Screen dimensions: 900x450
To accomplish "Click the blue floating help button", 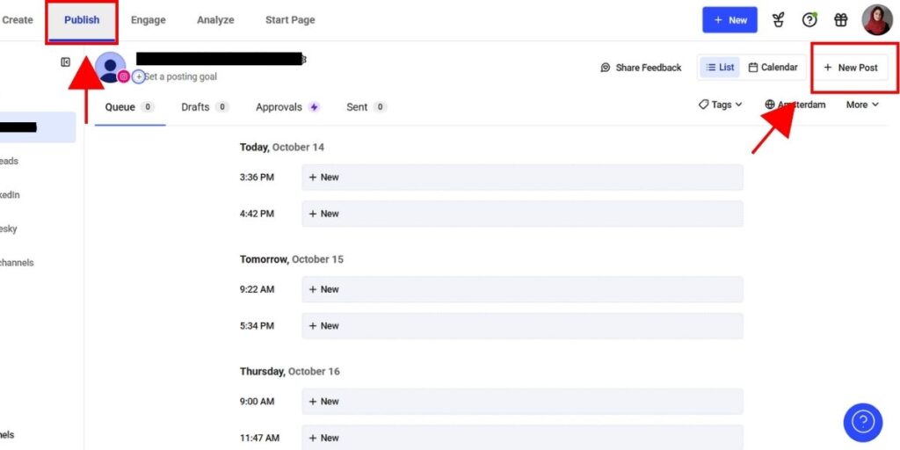I will [x=862, y=422].
